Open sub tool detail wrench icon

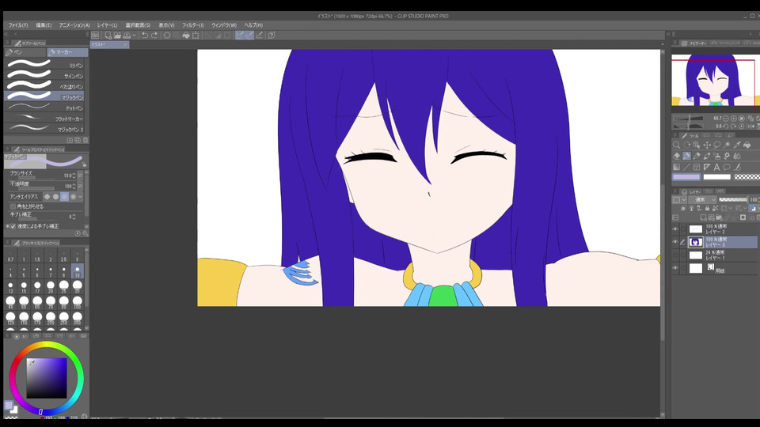pyautogui.click(x=85, y=233)
